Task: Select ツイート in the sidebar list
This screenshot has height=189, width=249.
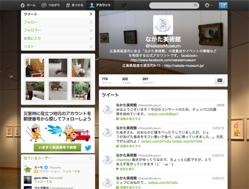Action: pyautogui.click(x=58, y=14)
